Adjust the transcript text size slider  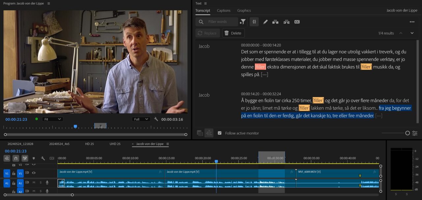pos(407,133)
